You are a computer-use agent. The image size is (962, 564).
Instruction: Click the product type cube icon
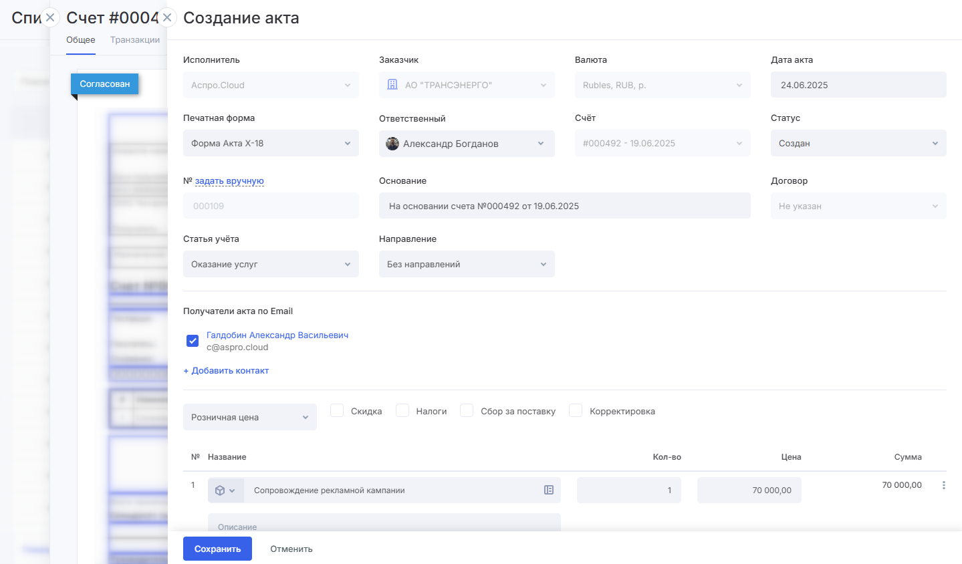pyautogui.click(x=220, y=490)
